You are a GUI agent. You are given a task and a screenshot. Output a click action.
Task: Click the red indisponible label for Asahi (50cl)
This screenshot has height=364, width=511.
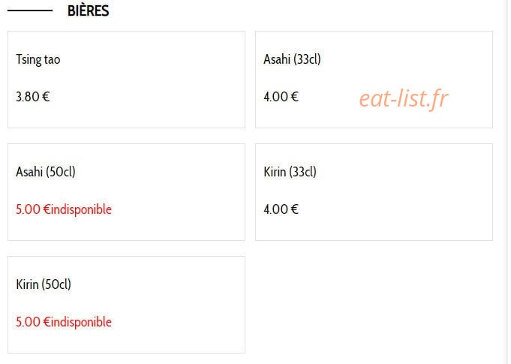coord(81,209)
